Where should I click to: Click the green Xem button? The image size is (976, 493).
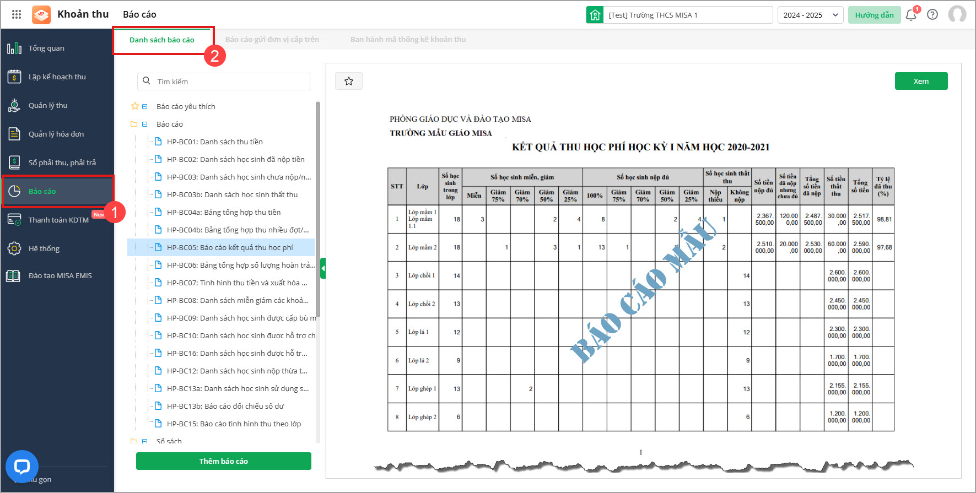pos(921,81)
